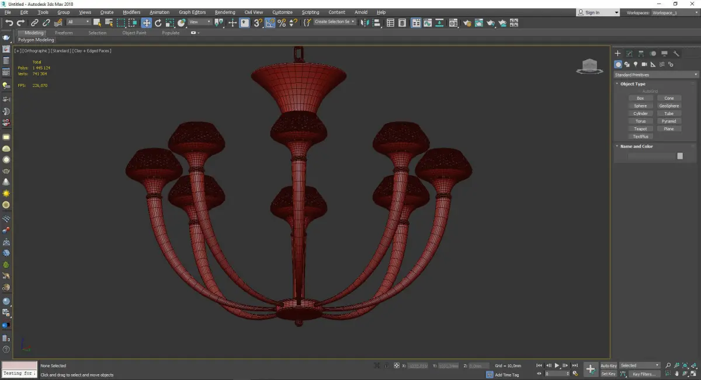Toggle the Selection Lock padlock
Viewport: 701px width, 380px height.
[386, 365]
